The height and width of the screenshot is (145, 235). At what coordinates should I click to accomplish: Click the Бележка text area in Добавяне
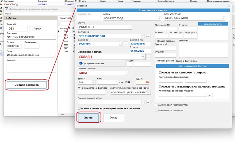[203, 50]
